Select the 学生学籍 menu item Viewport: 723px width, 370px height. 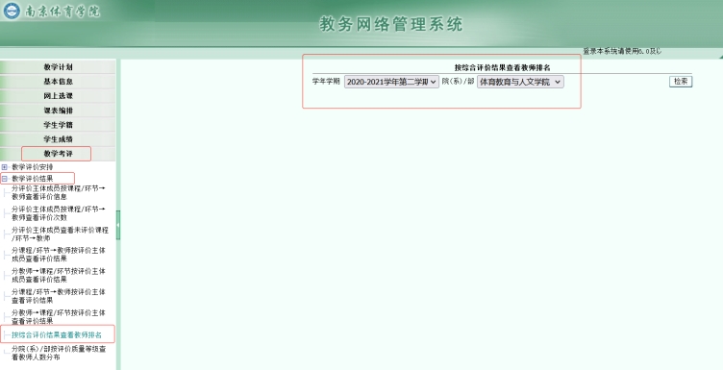coord(58,125)
